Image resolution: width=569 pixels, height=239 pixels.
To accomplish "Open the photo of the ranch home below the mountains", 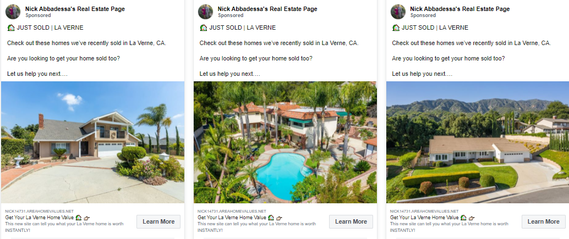I will point(478,142).
